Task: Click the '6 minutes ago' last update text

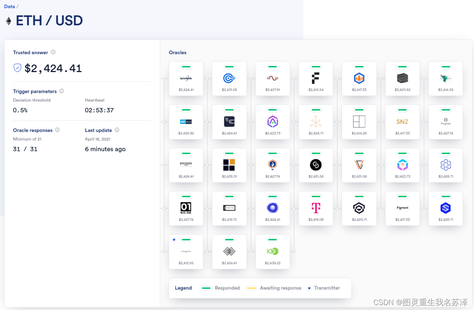Action: pyautogui.click(x=105, y=149)
